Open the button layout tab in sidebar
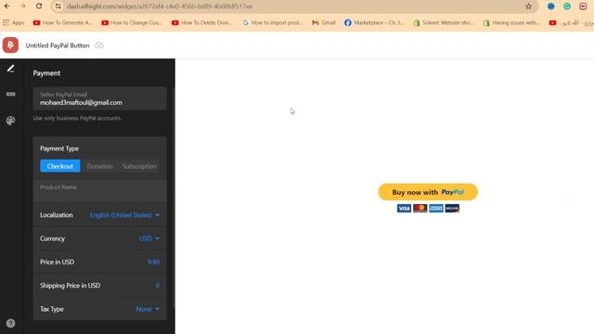This screenshot has height=334, width=594. [10, 94]
